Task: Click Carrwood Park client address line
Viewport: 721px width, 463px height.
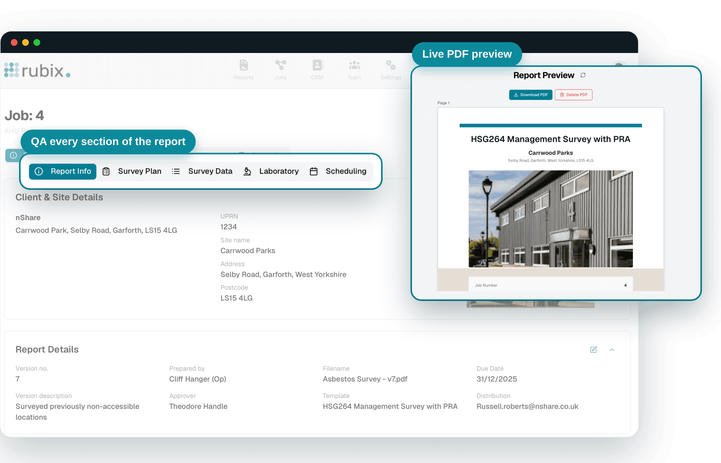Action: click(x=96, y=230)
